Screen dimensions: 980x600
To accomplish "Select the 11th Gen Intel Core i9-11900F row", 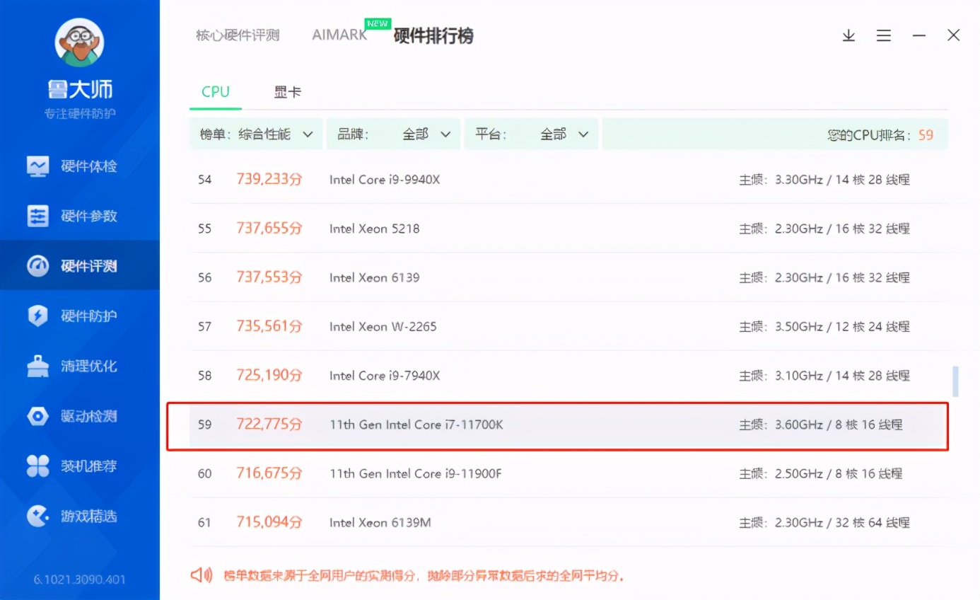I will point(568,473).
